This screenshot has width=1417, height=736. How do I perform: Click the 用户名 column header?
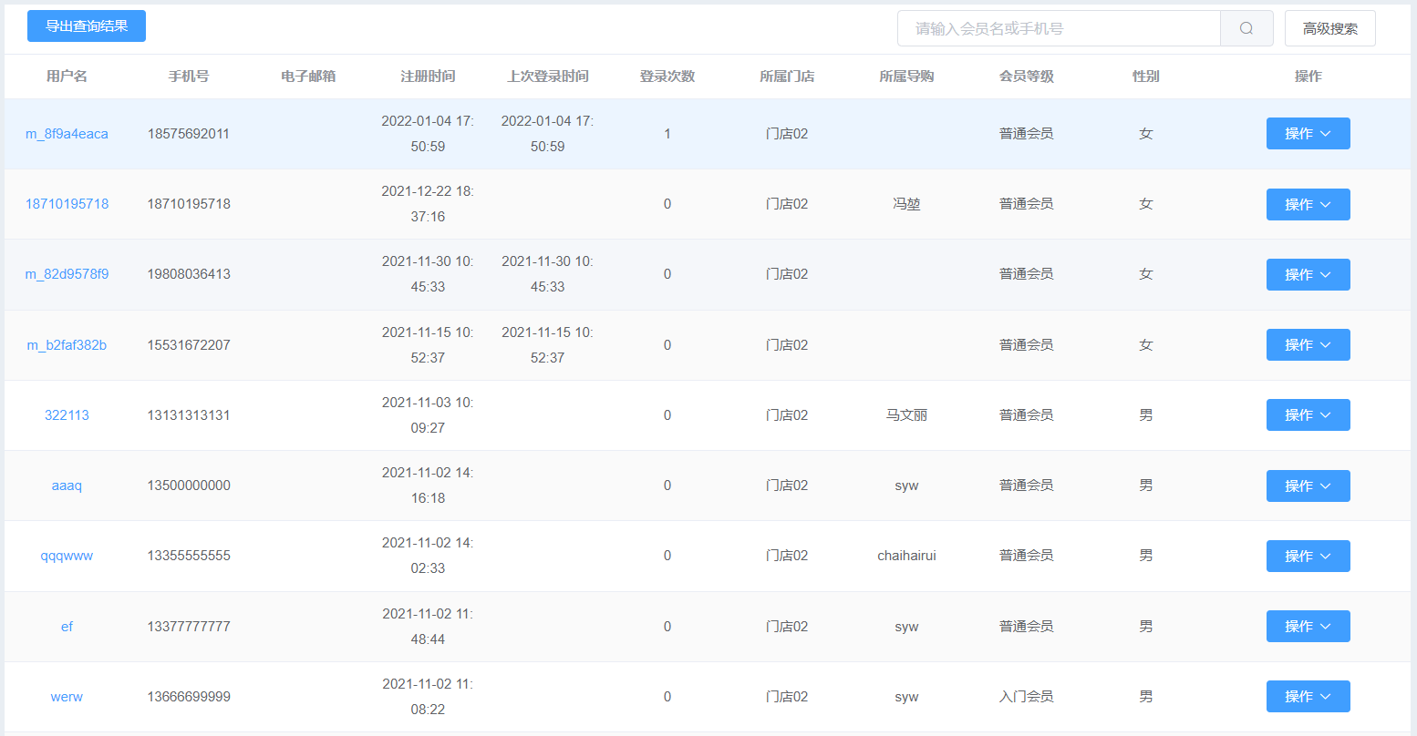(x=67, y=77)
